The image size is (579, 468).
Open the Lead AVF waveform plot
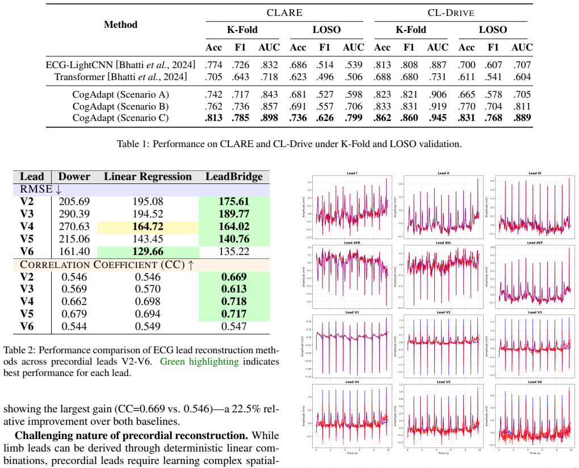535,276
